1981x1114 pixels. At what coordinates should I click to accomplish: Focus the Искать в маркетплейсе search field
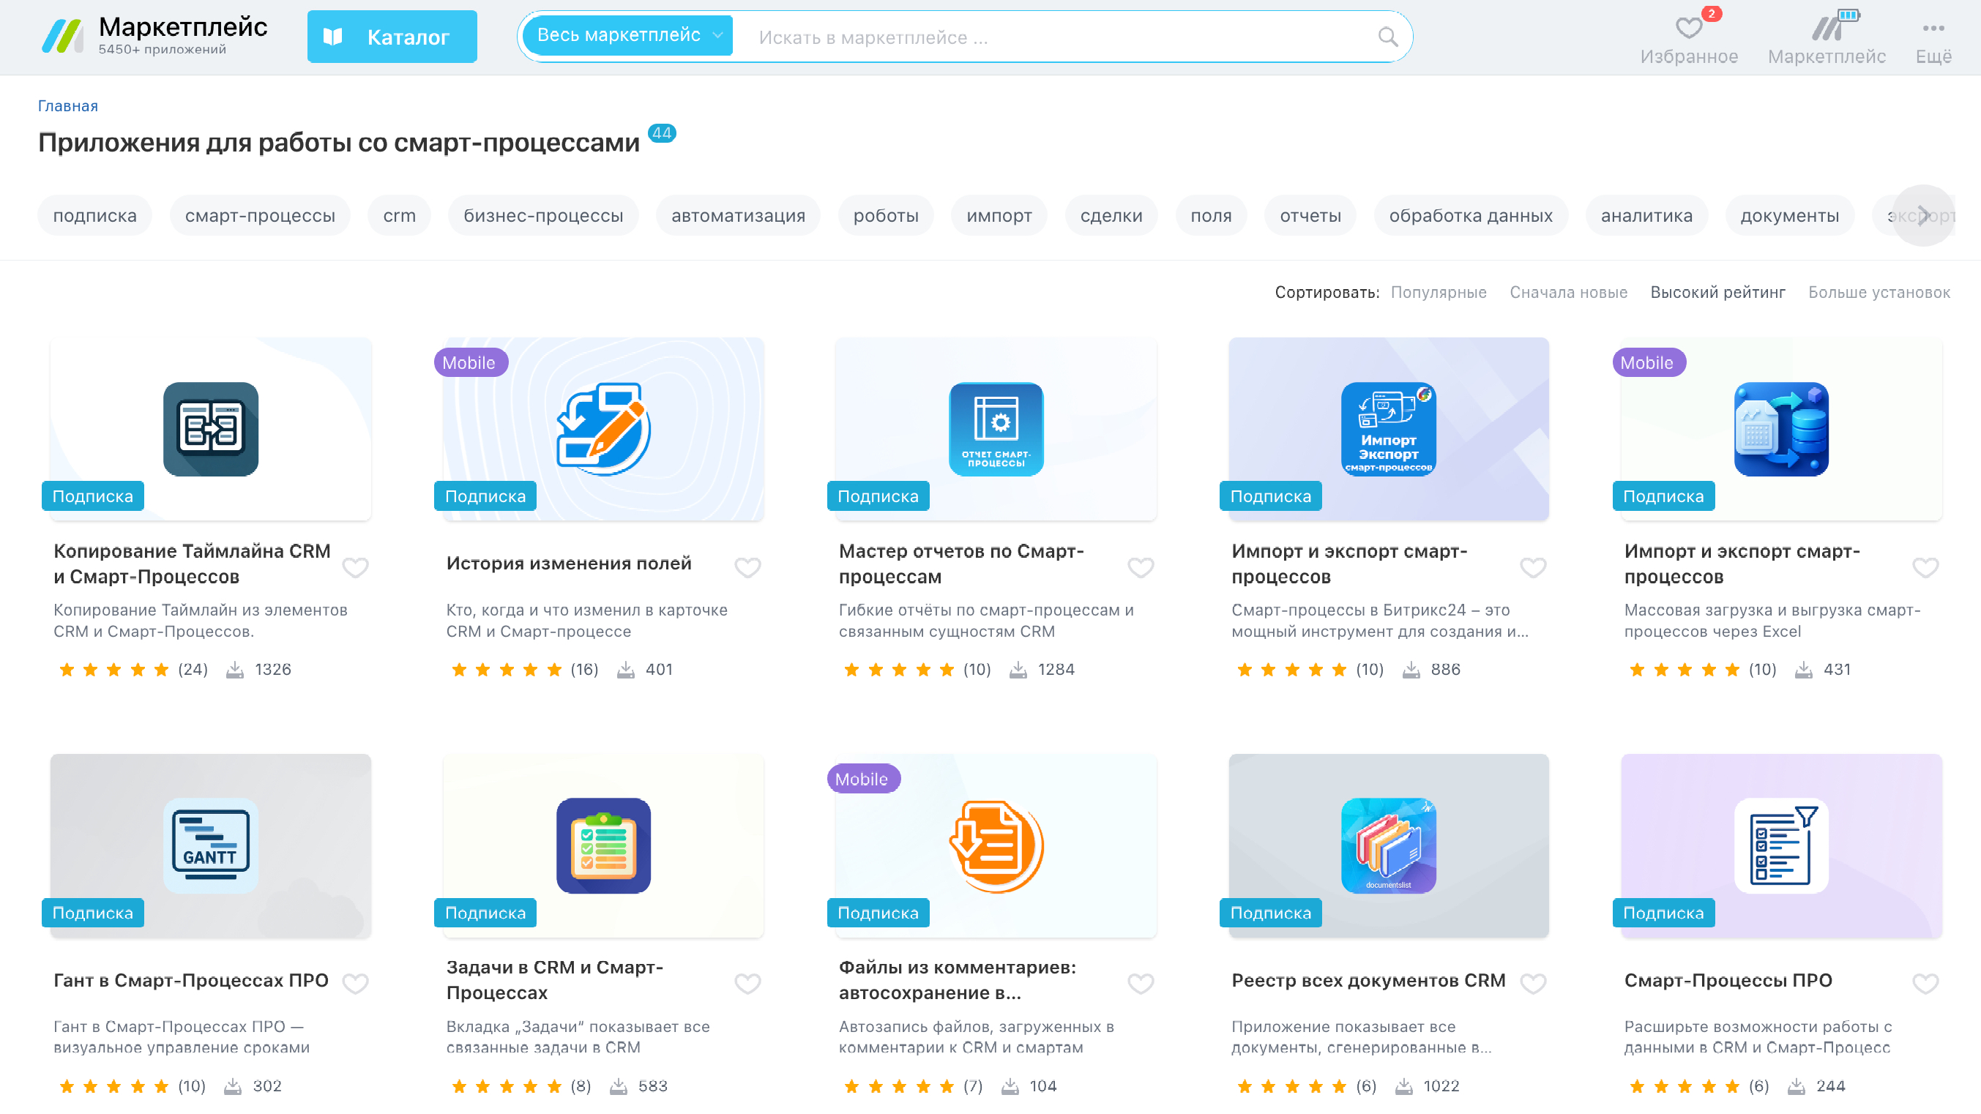coord(1062,37)
